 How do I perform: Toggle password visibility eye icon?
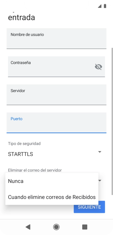point(98,67)
